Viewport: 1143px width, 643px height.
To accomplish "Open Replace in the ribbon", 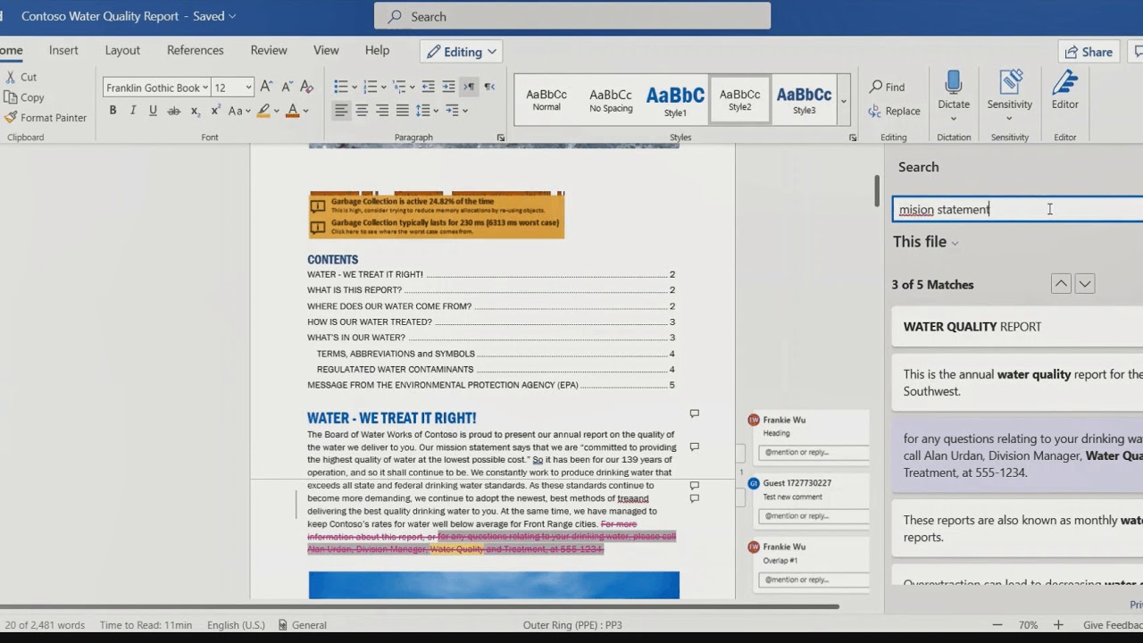I will click(895, 111).
